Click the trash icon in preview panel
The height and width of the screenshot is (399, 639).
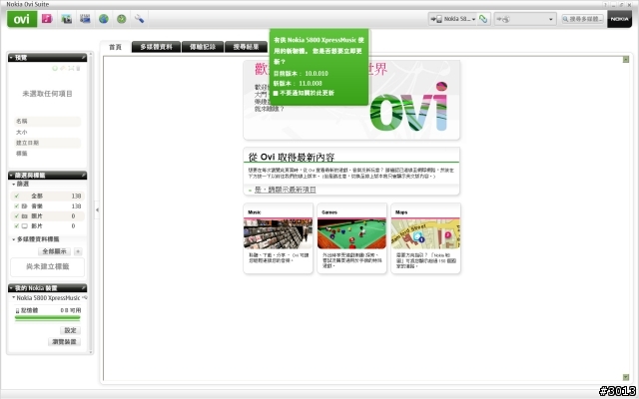(x=78, y=69)
